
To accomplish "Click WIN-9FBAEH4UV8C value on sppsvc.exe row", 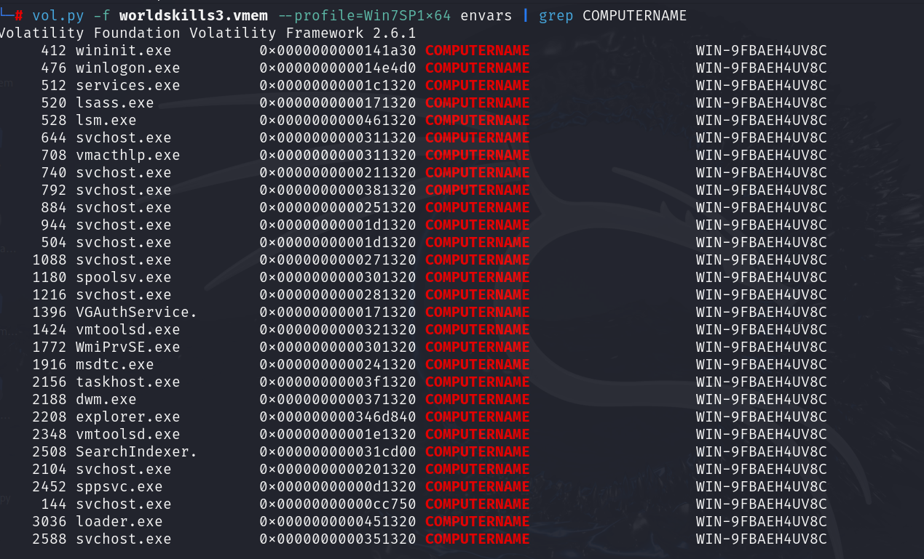I will click(761, 487).
